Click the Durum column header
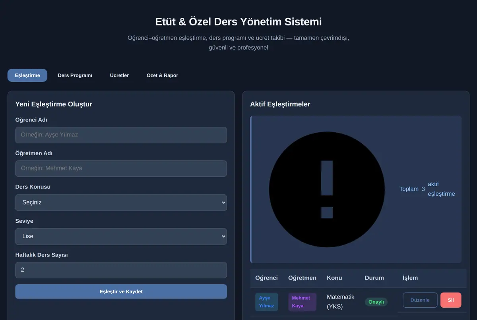The image size is (477, 320). 374,278
